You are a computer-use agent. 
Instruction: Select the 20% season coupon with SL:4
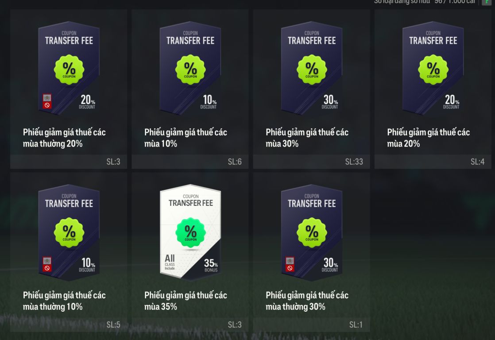(x=433, y=89)
